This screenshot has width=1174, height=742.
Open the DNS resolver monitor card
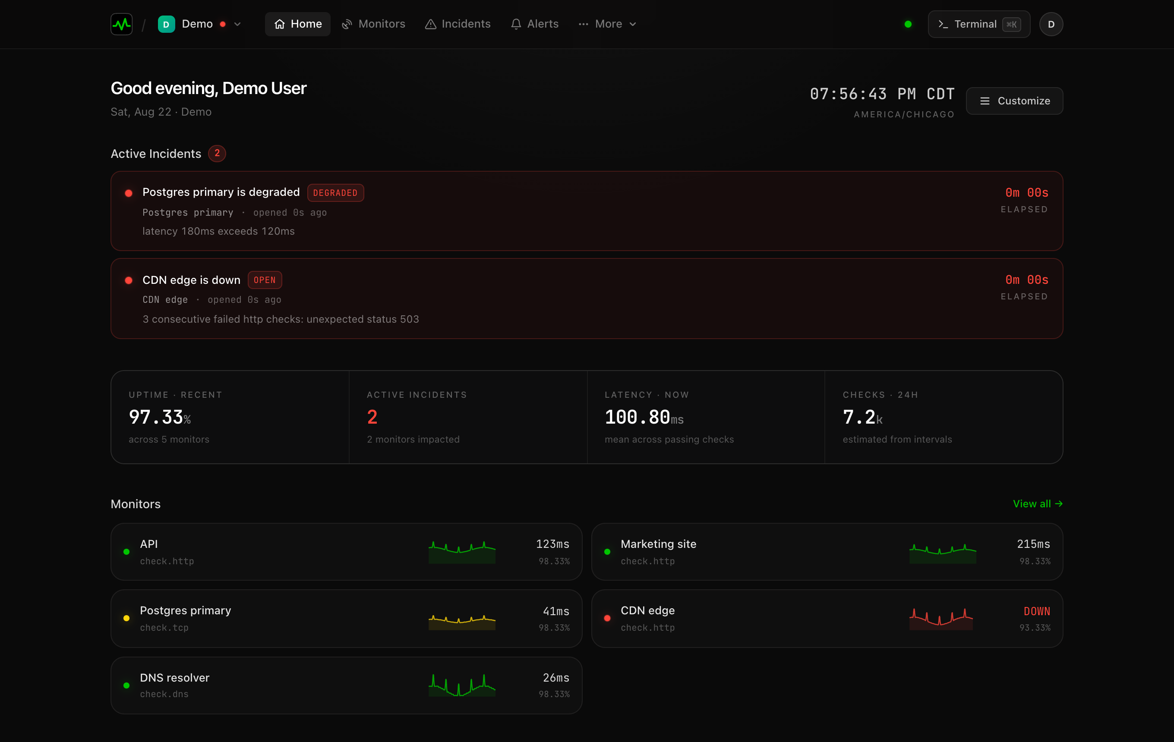pos(346,685)
